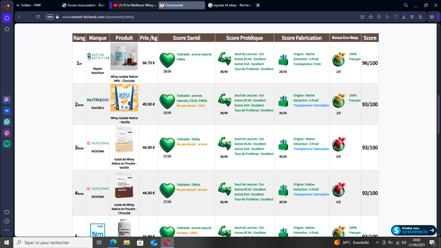Expand hidden system tray icons
The width and height of the screenshot is (441, 248).
[x=377, y=242]
